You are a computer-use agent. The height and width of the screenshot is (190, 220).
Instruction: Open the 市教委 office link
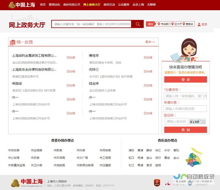point(58,150)
